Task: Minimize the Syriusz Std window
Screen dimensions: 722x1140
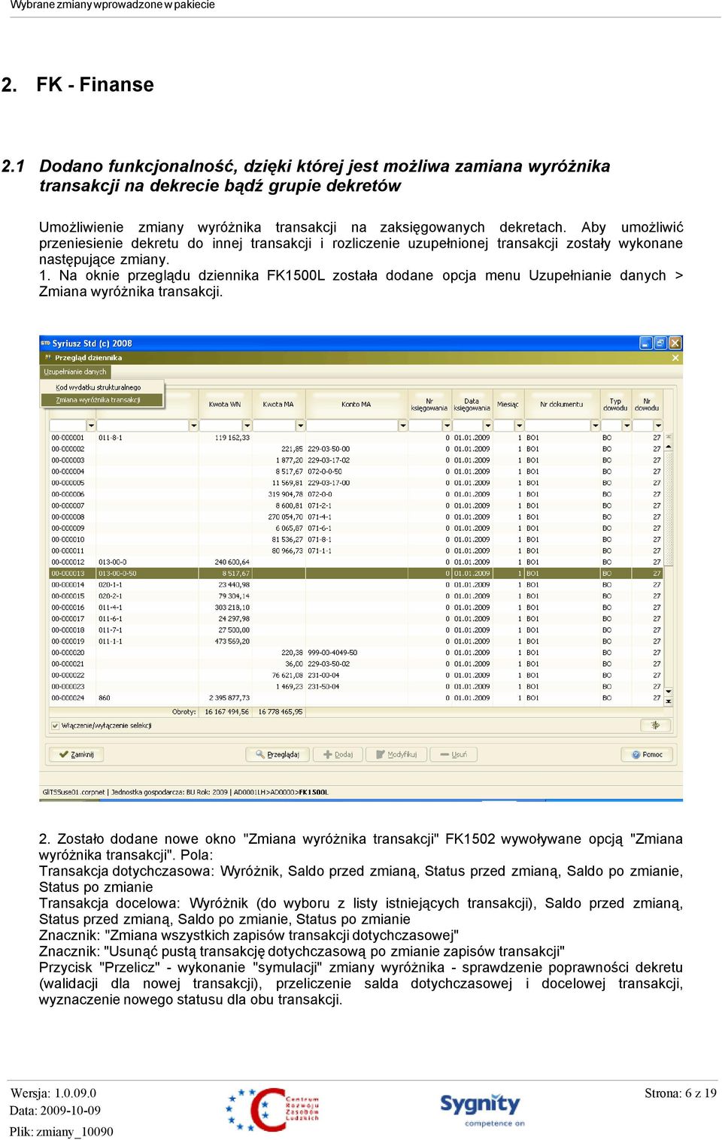Action: (x=646, y=343)
